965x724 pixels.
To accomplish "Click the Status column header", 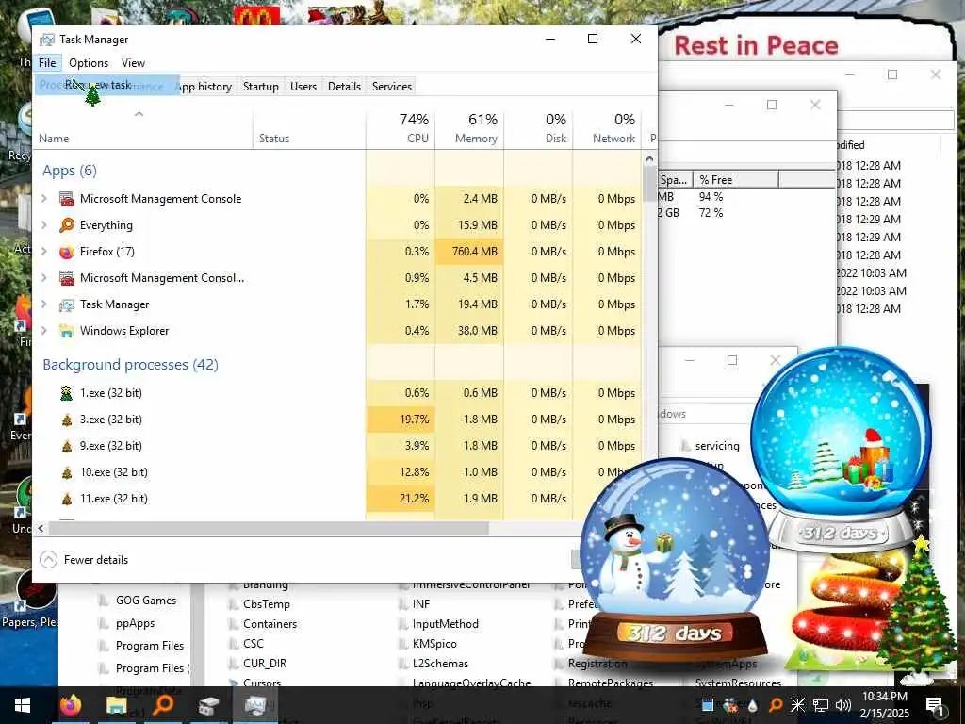I will (x=309, y=128).
